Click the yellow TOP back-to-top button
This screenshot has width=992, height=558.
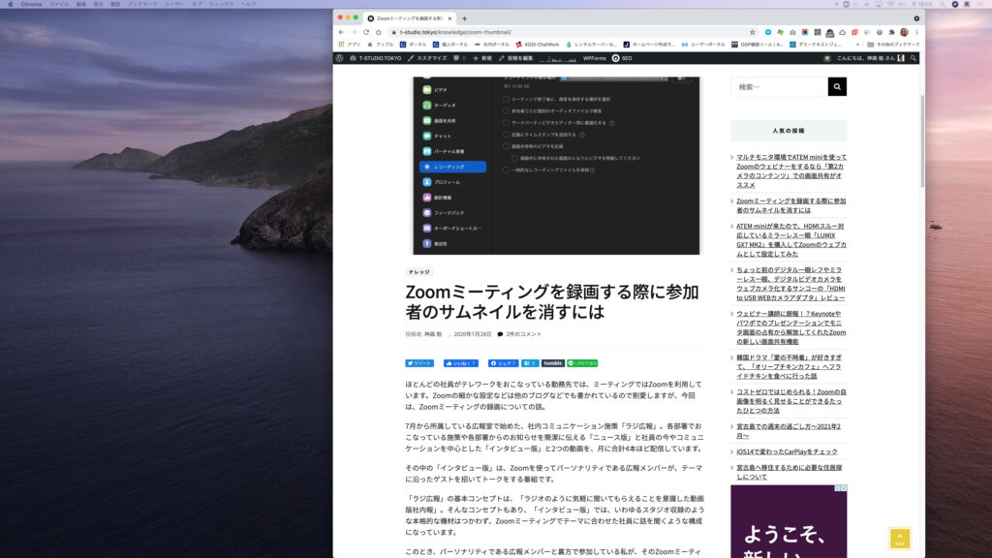[x=900, y=539]
